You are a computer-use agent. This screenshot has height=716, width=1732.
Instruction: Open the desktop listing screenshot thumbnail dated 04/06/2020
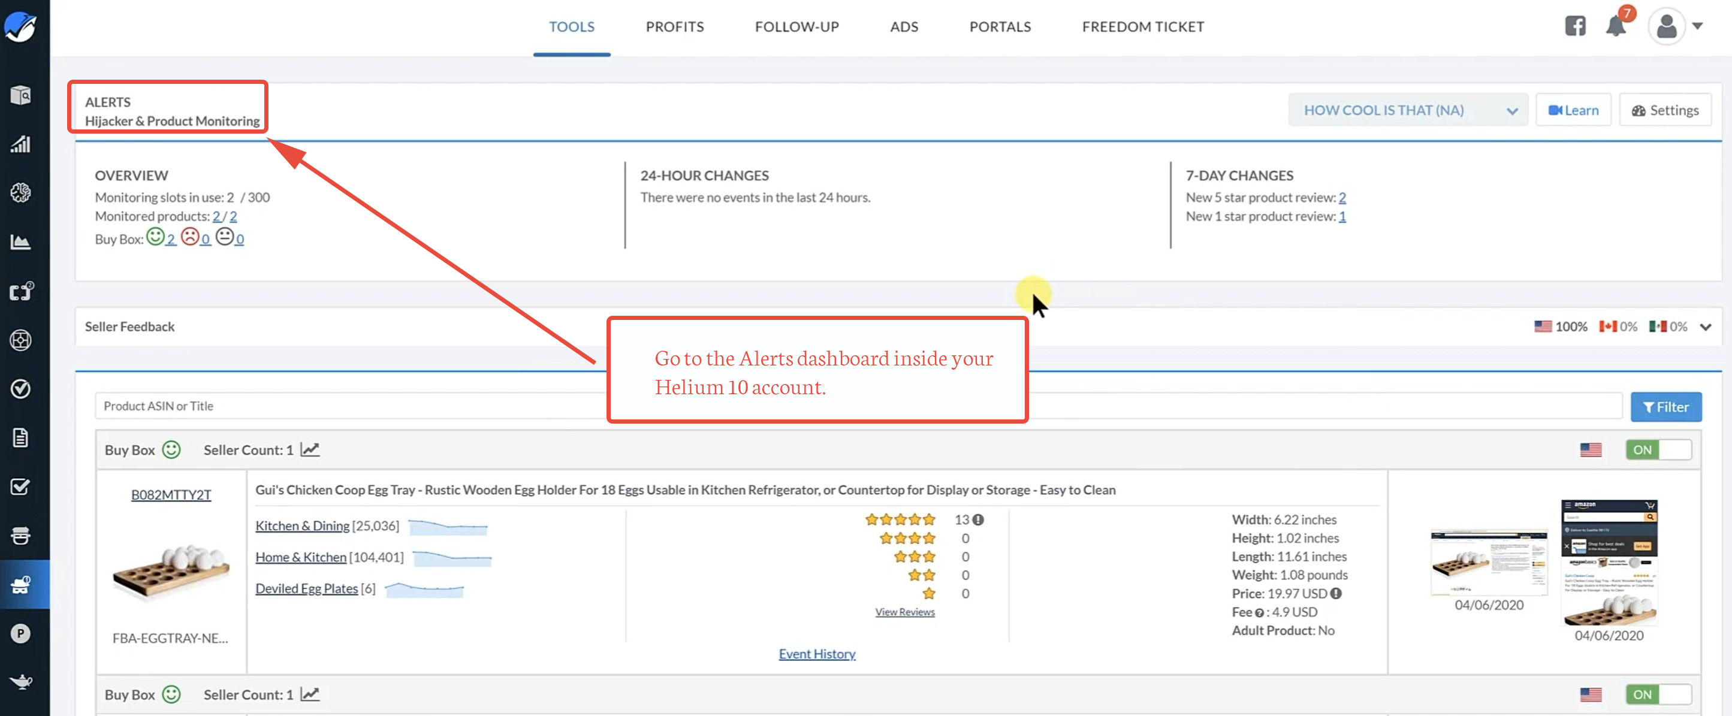[1489, 563]
